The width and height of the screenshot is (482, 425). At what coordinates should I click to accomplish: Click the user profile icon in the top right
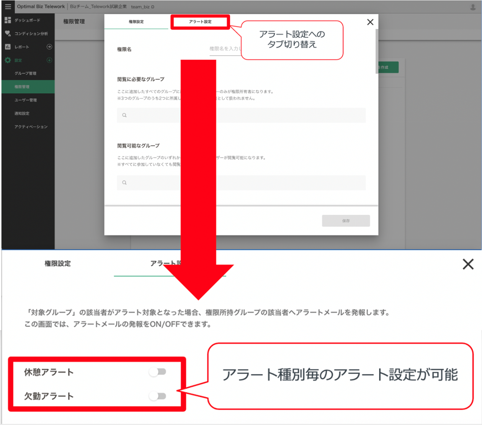[x=473, y=7]
